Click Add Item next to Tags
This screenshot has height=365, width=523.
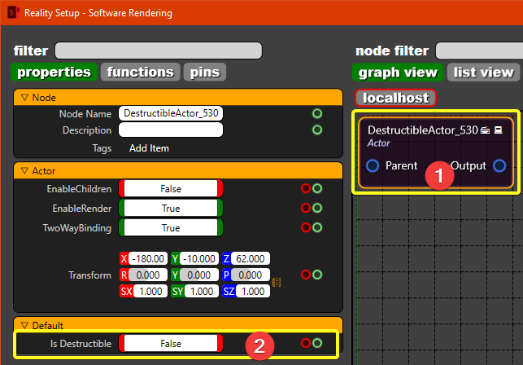(x=149, y=149)
